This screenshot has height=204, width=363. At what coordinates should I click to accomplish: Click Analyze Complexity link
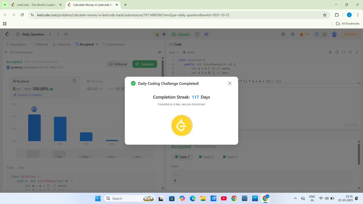pyautogui.click(x=28, y=95)
